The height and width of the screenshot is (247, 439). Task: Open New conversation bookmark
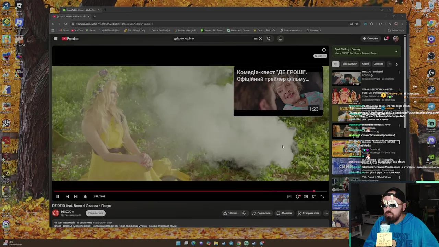pos(292,30)
